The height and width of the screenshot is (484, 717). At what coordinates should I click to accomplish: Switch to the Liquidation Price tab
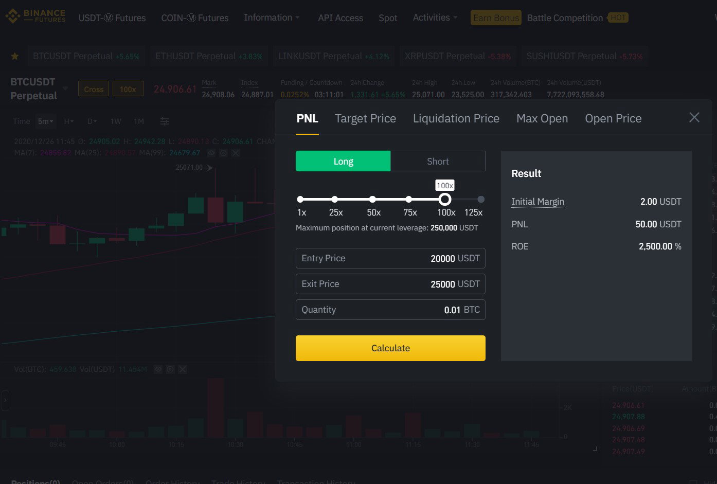[x=456, y=118]
